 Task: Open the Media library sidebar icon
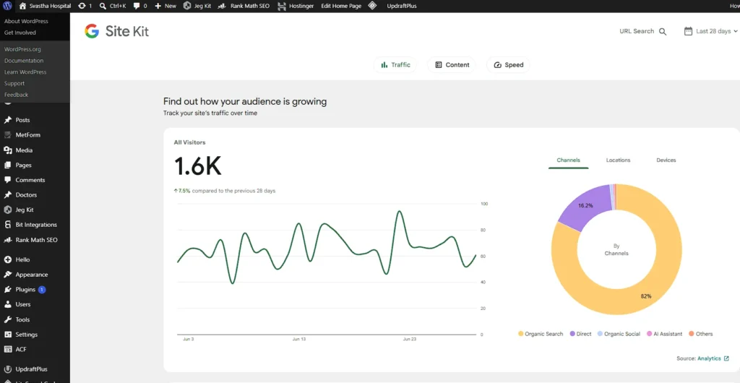[7, 150]
